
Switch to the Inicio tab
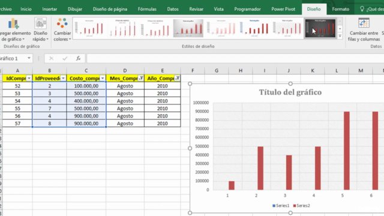(x=26, y=9)
